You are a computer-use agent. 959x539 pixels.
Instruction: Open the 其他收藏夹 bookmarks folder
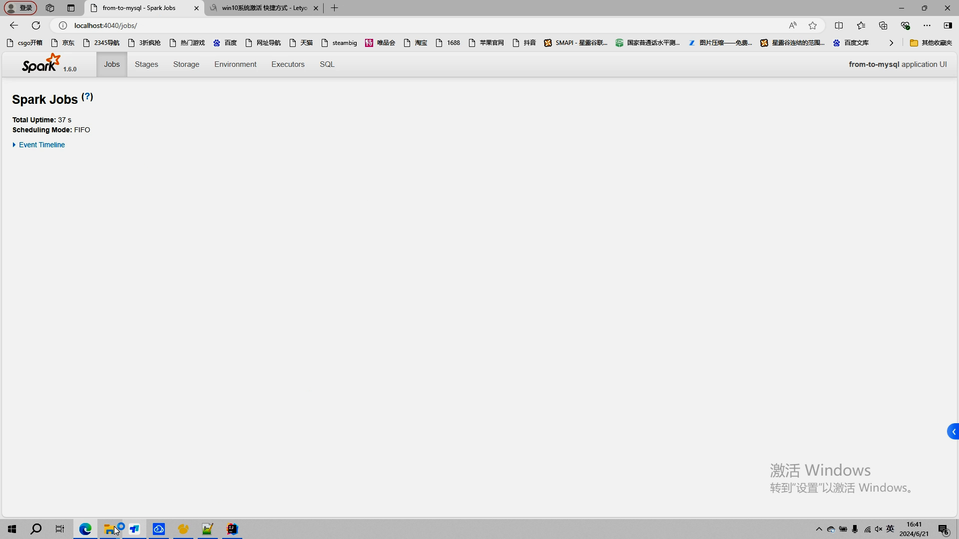(931, 43)
